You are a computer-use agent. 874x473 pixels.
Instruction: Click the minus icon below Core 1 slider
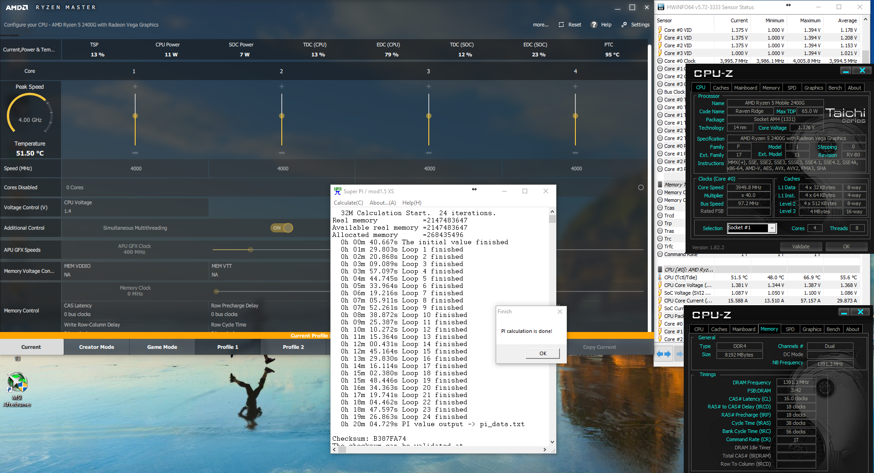(x=135, y=153)
